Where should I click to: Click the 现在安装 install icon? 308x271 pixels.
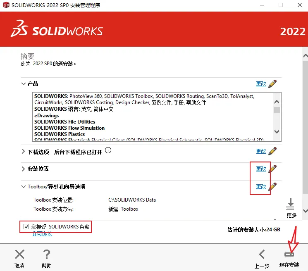point(289,254)
